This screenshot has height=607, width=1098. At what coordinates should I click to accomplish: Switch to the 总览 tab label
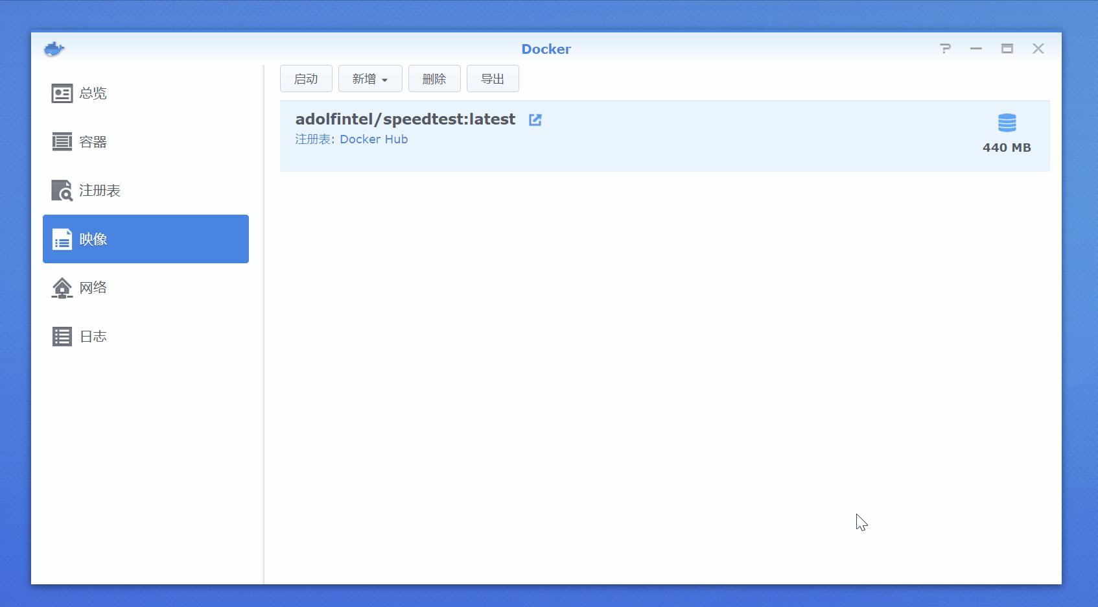point(93,93)
